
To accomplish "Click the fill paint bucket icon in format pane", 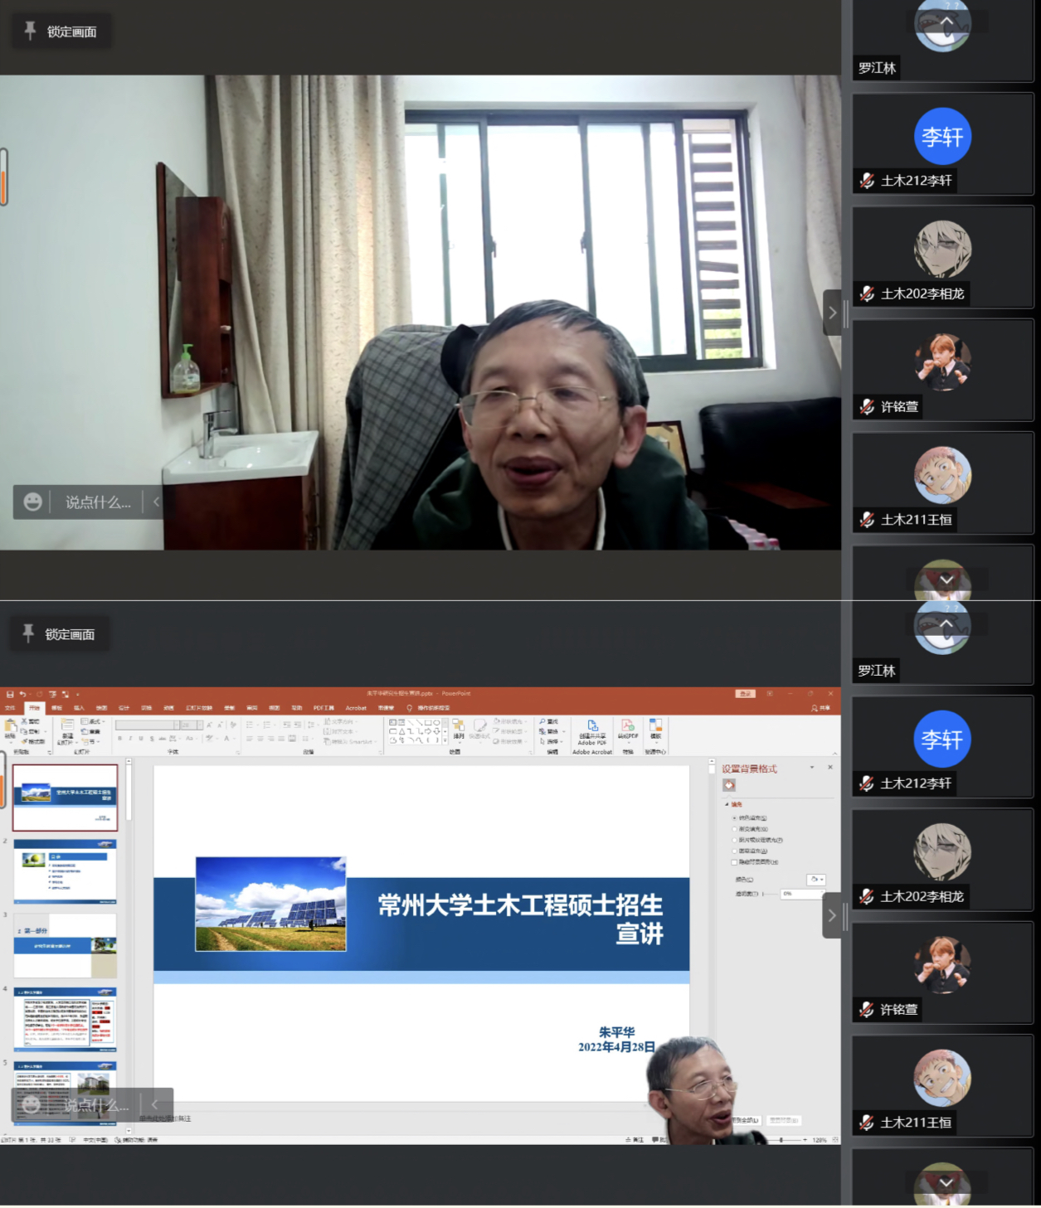I will tap(729, 785).
